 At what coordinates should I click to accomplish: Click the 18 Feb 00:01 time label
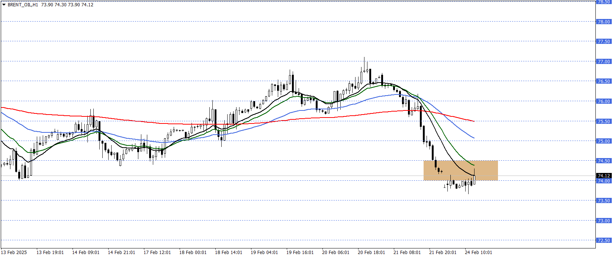tap(193, 252)
